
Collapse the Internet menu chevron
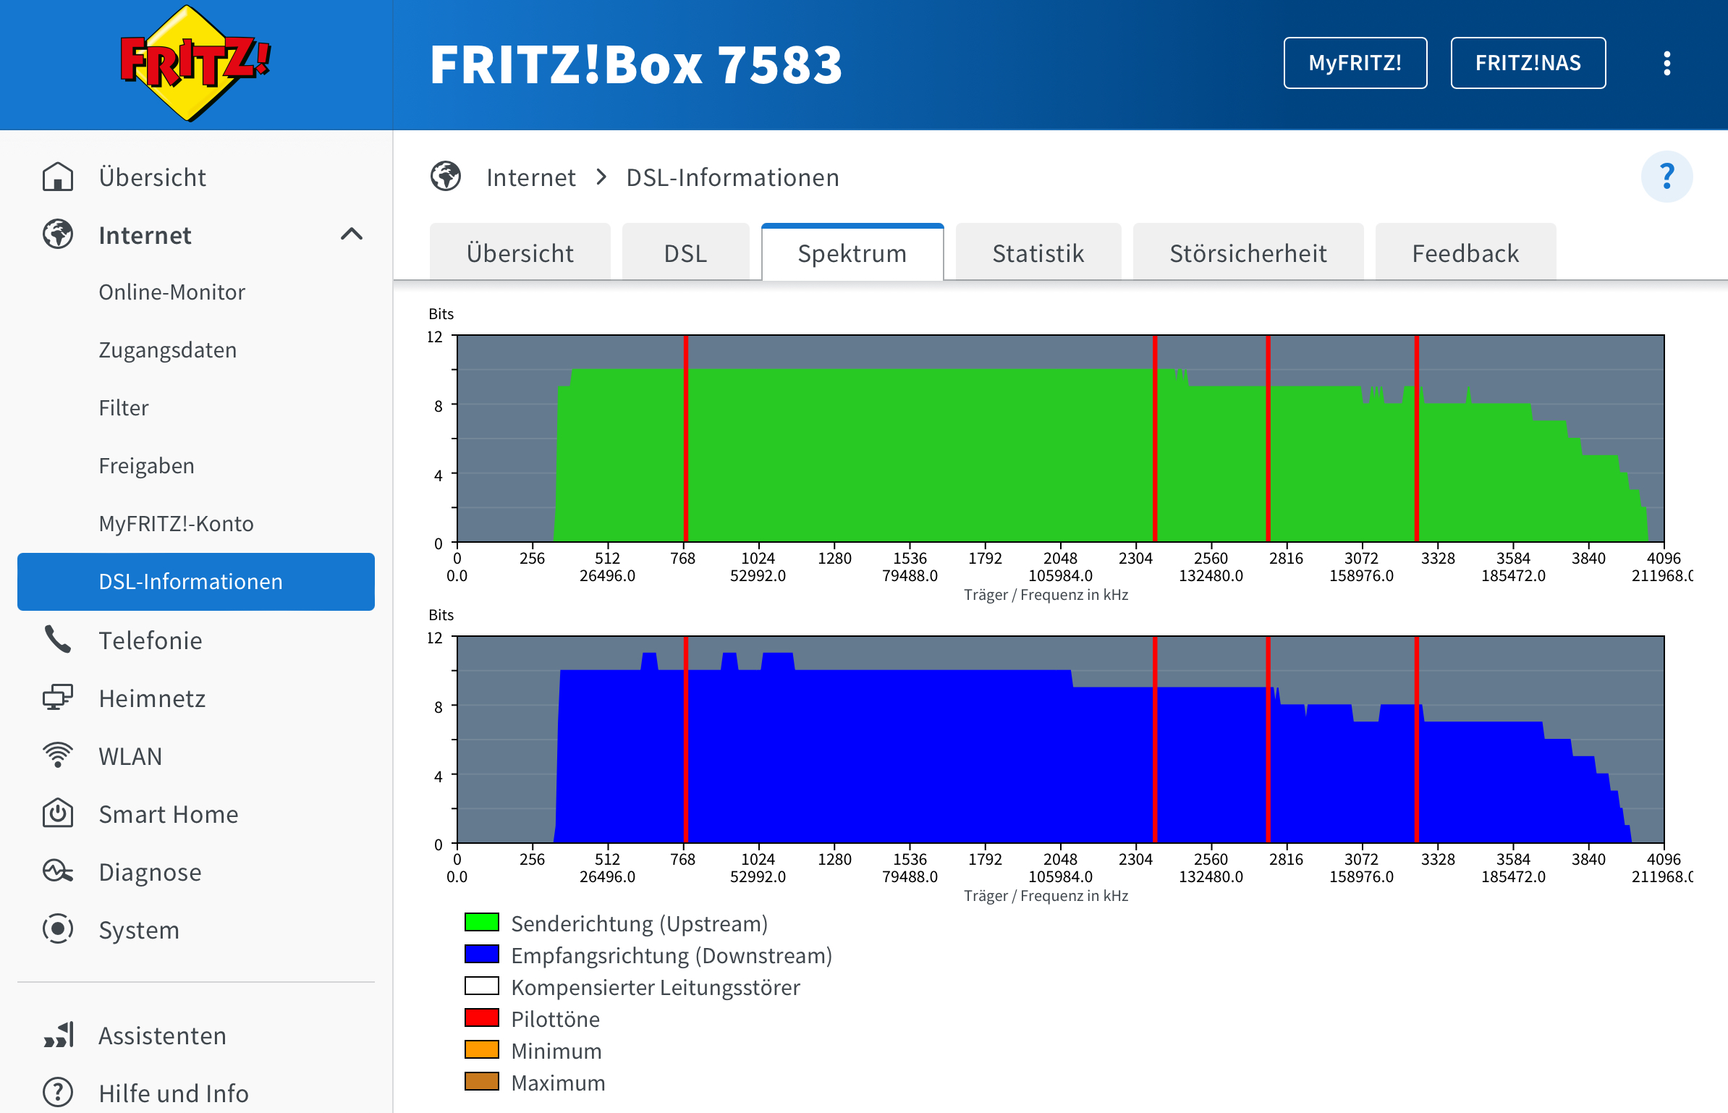pyautogui.click(x=352, y=234)
